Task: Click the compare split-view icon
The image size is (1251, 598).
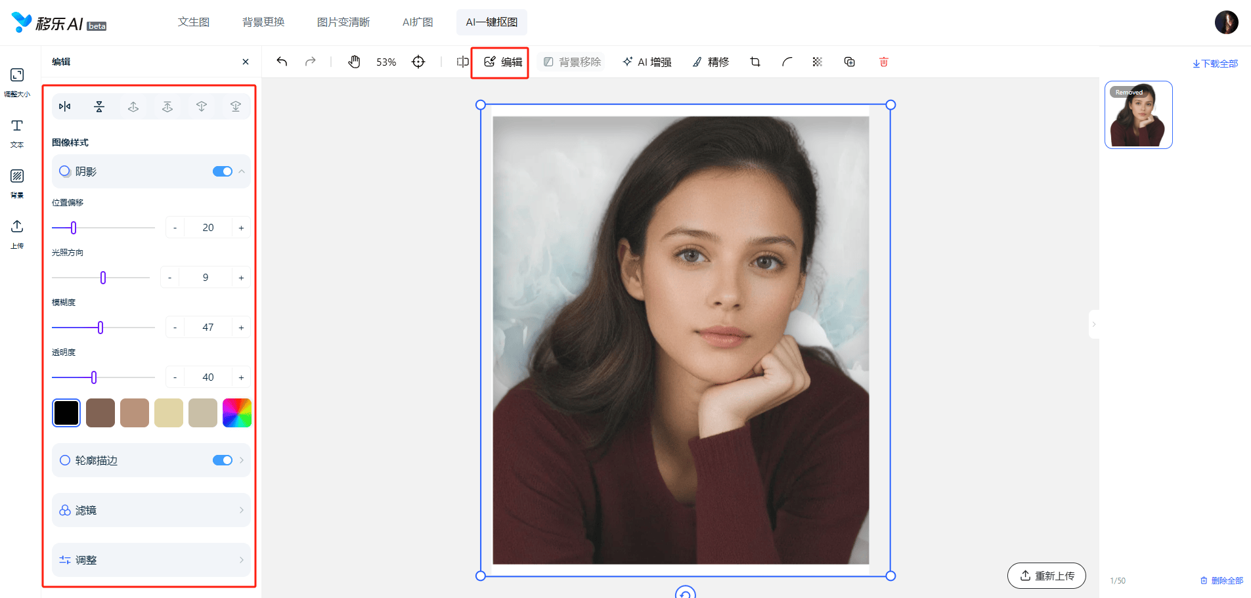Action: click(463, 62)
